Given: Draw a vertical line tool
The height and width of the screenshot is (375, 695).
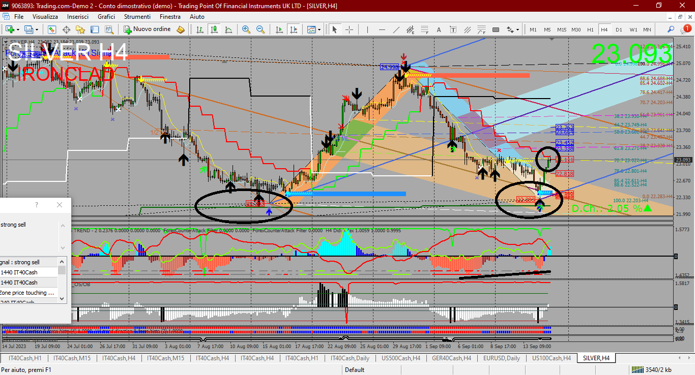Looking at the screenshot, I should pyautogui.click(x=368, y=29).
